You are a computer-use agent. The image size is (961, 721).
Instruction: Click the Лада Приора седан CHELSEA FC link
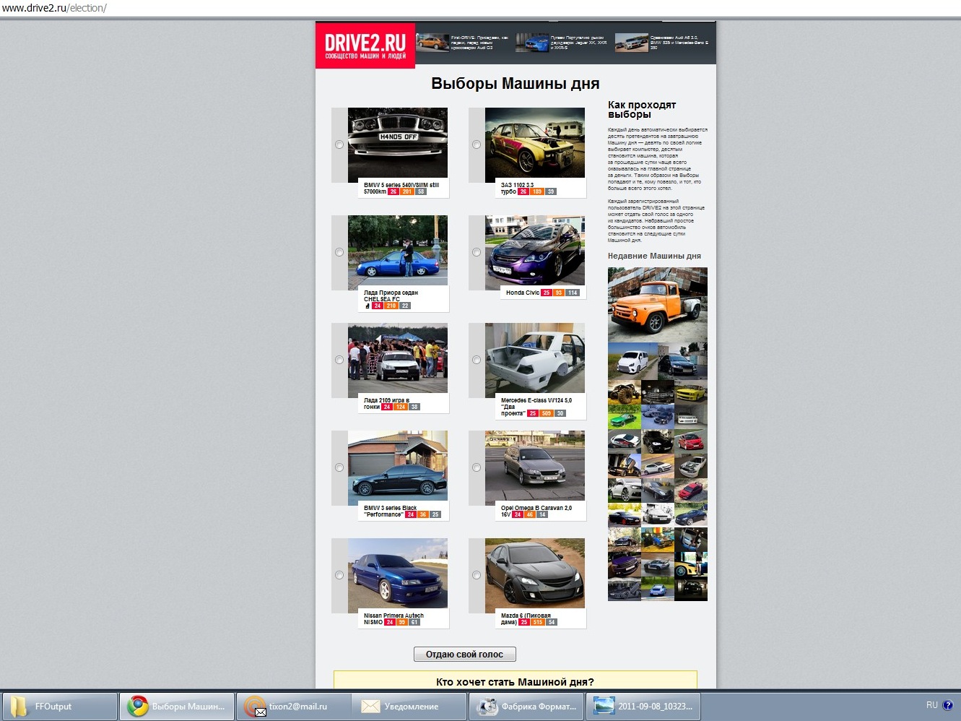pos(391,296)
